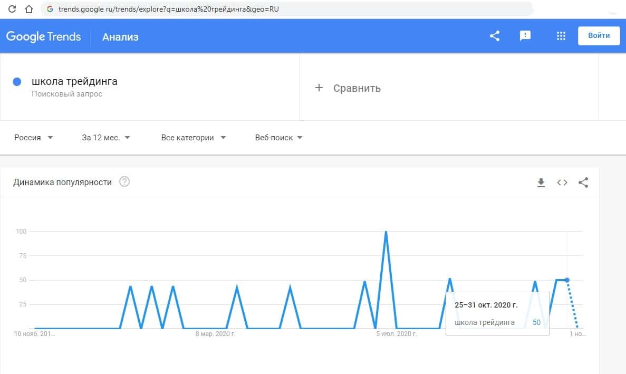Download the interest over time chart data
The width and height of the screenshot is (626, 374).
coord(541,183)
